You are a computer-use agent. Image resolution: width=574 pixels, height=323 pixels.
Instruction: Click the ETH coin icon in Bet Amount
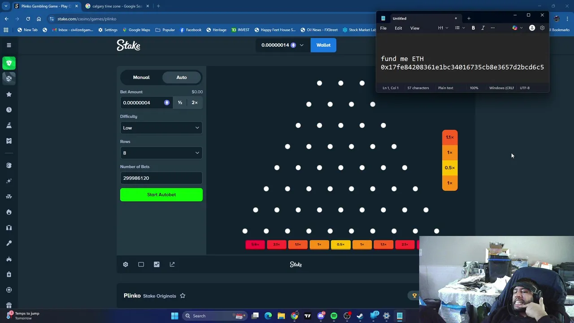tap(167, 103)
